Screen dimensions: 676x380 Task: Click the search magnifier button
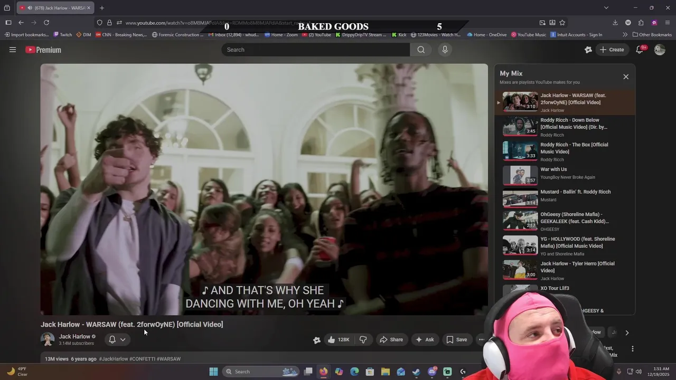[421, 50]
